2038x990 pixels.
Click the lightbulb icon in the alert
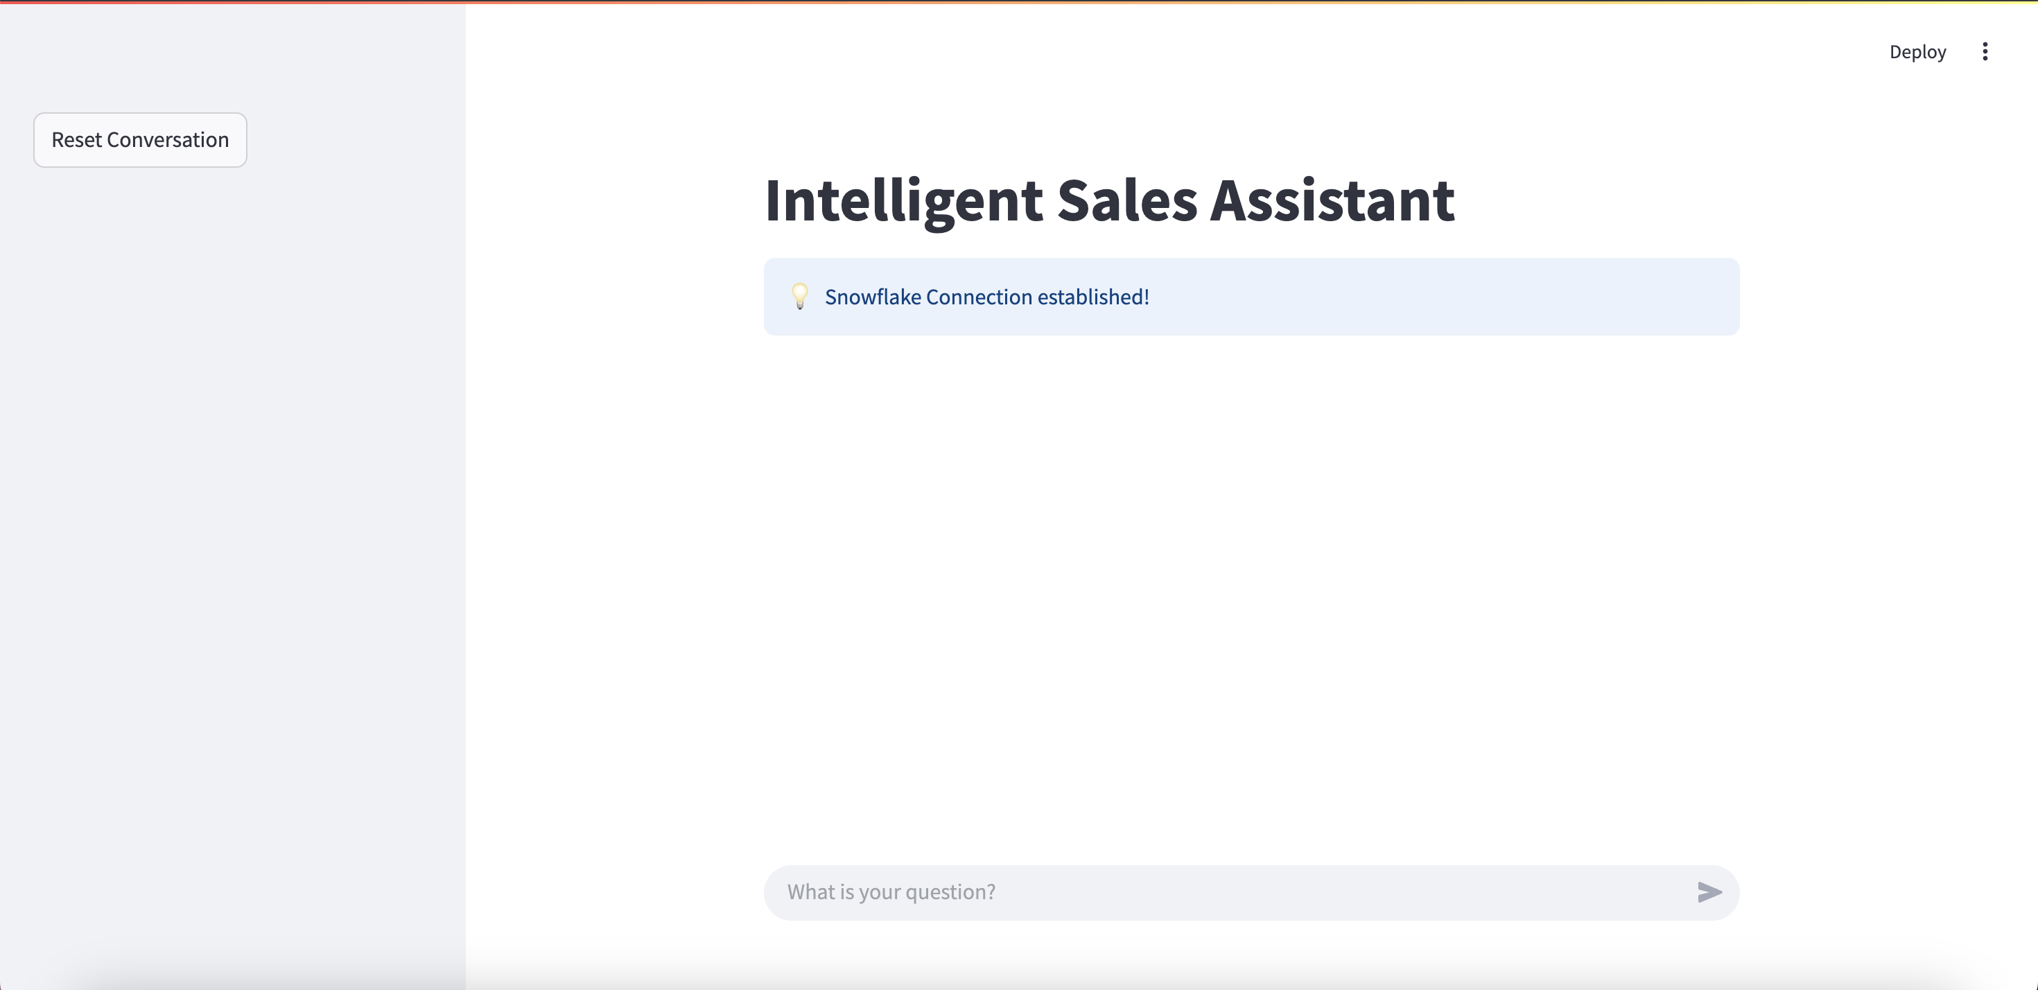[x=800, y=297]
